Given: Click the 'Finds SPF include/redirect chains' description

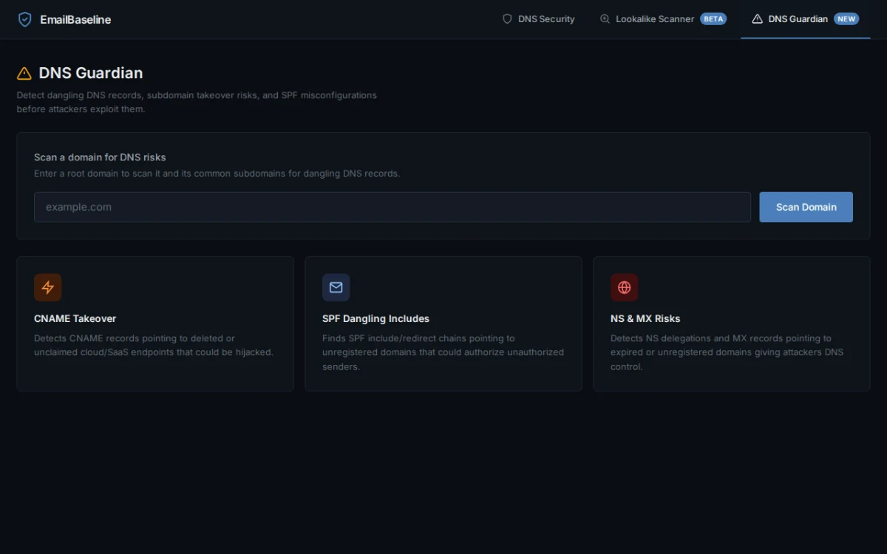Looking at the screenshot, I should pos(443,352).
